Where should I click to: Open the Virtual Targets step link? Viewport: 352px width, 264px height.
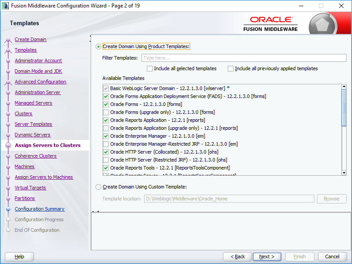pos(31,188)
